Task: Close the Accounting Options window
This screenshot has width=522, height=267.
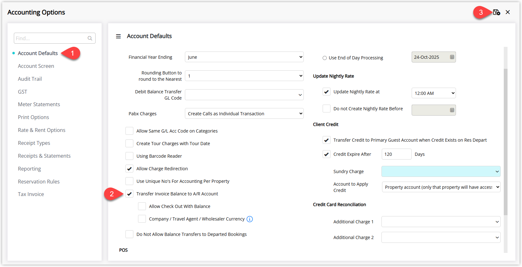Action: (508, 12)
